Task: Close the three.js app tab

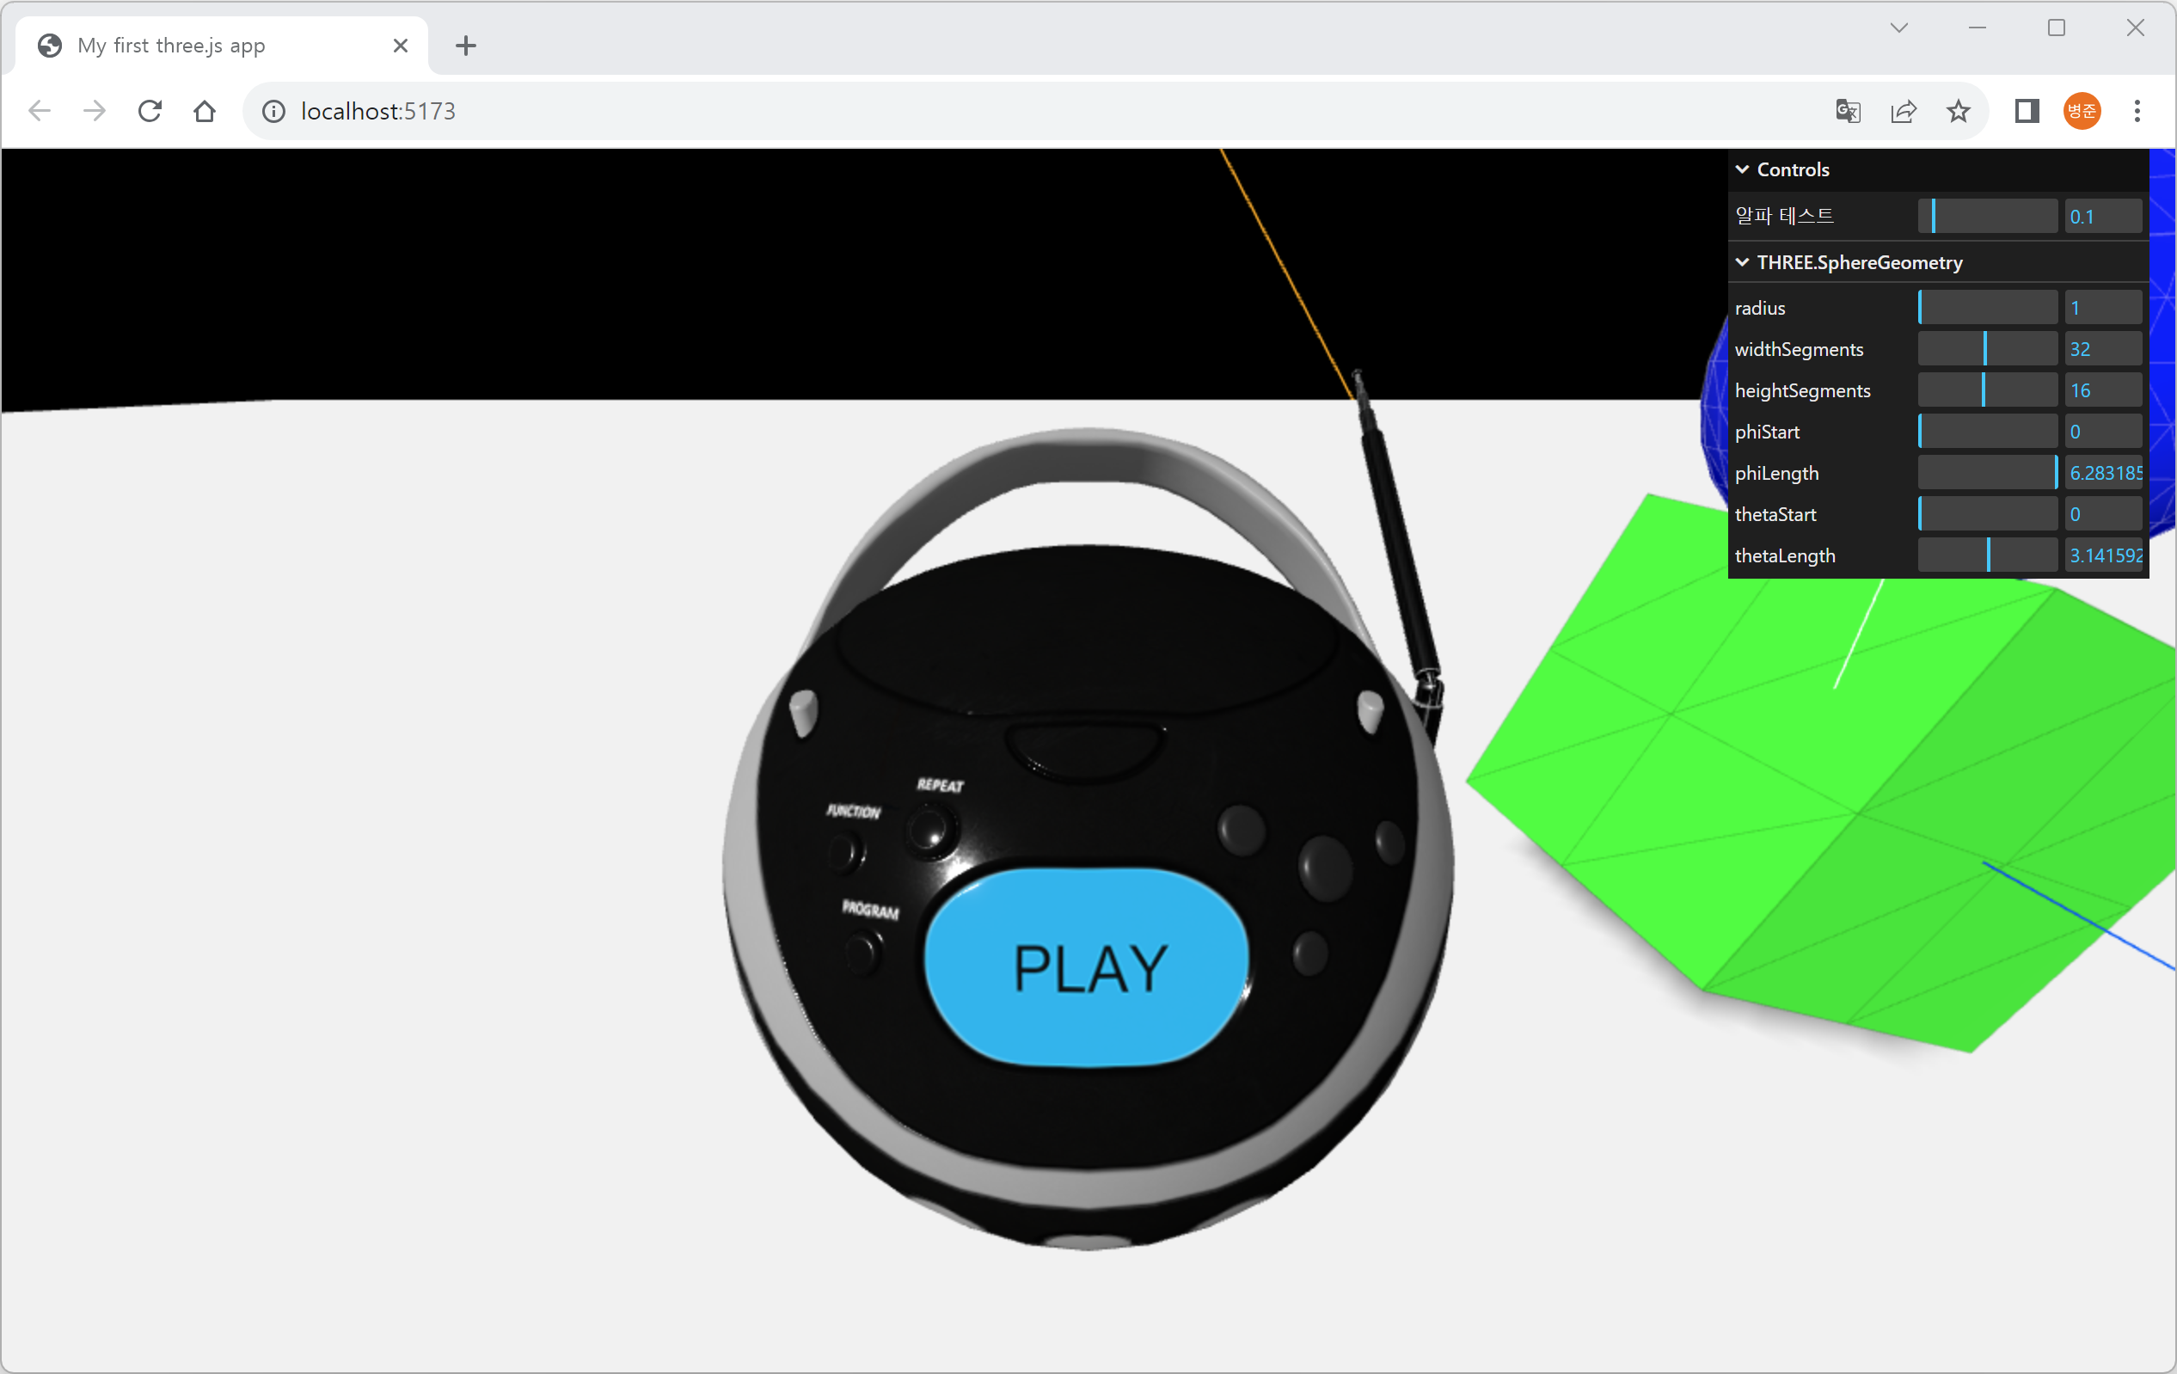Action: pyautogui.click(x=401, y=46)
